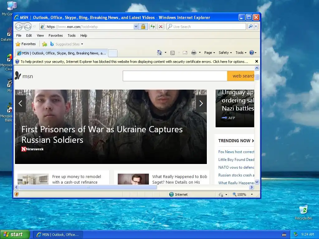The height and width of the screenshot is (239, 319).
Task: Click horizontal scrollbar left arrow
Action: pos(17,187)
